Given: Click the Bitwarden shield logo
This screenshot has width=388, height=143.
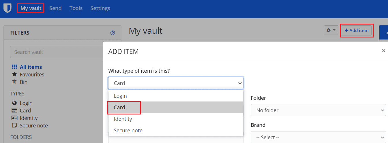Looking at the screenshot, I should 7,8.
